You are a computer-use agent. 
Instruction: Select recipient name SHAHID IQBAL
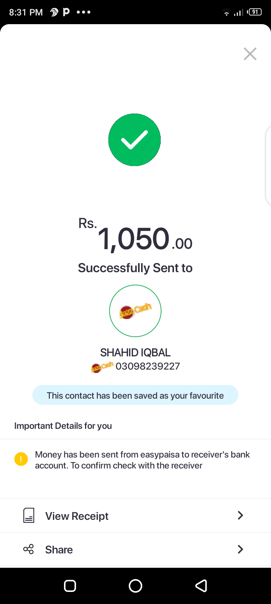(x=135, y=353)
